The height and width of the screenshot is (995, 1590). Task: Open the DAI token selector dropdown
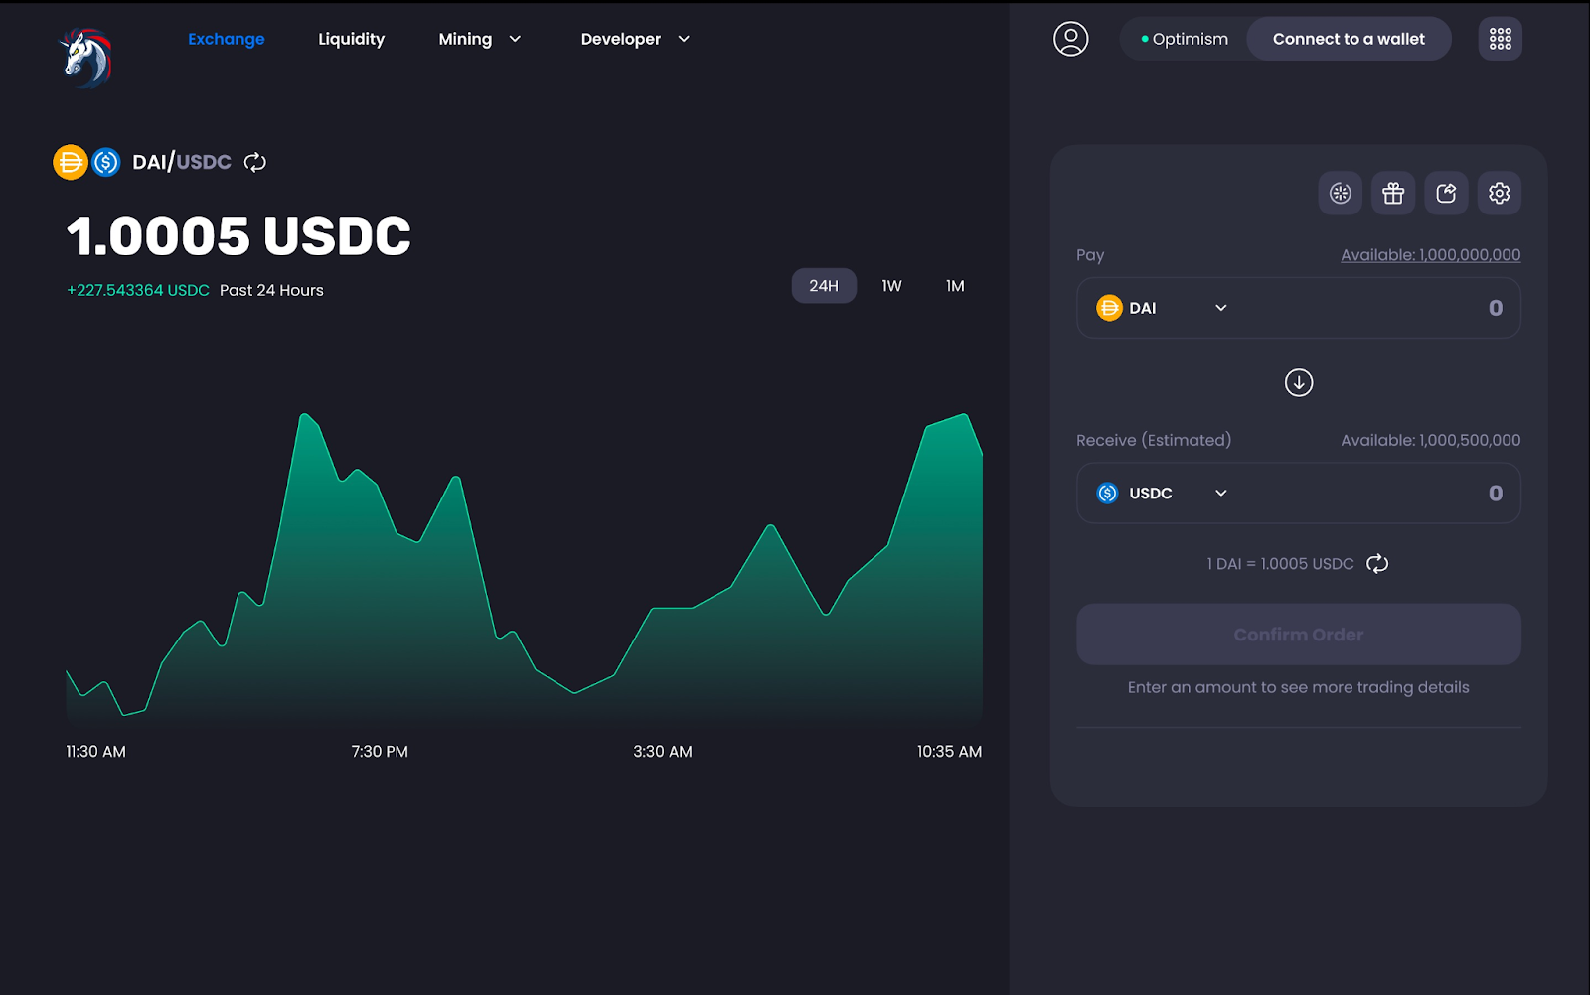tap(1163, 308)
